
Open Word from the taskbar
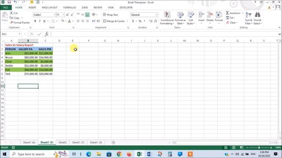tap(149, 154)
